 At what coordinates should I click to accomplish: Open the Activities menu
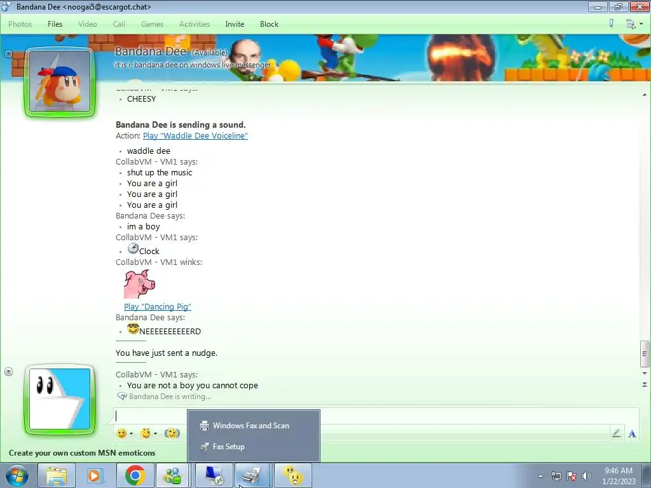(195, 24)
